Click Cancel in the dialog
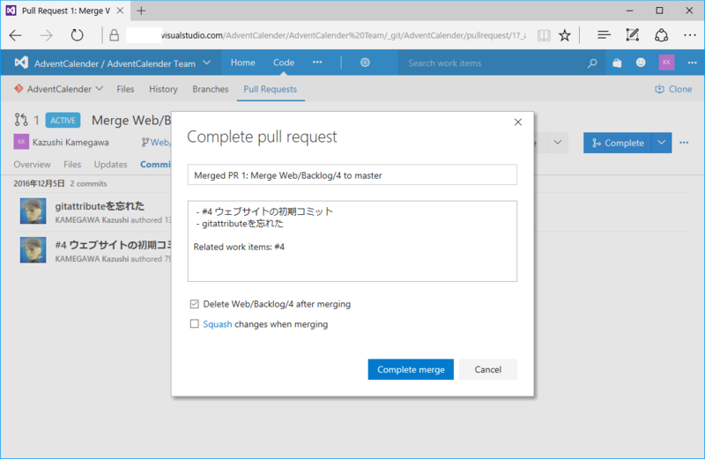 [488, 369]
